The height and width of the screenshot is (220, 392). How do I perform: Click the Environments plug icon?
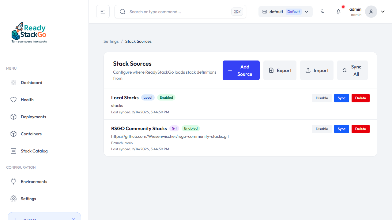pyautogui.click(x=13, y=182)
